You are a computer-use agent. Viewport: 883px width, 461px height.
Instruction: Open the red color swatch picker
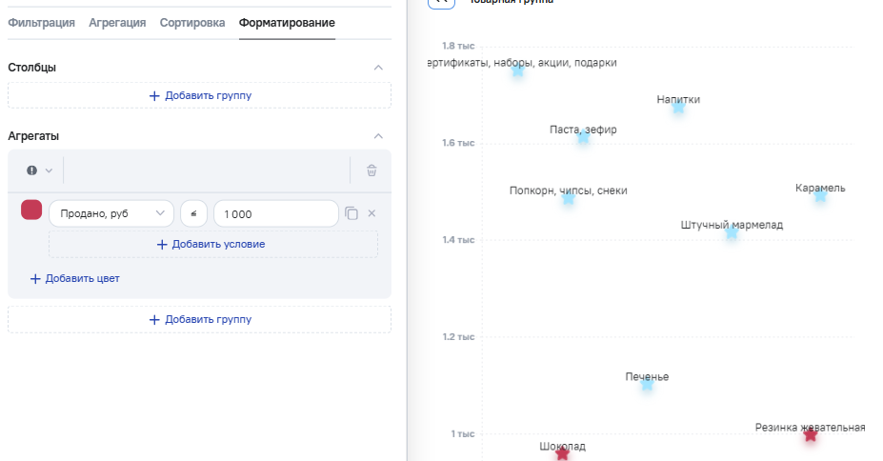[x=31, y=210]
